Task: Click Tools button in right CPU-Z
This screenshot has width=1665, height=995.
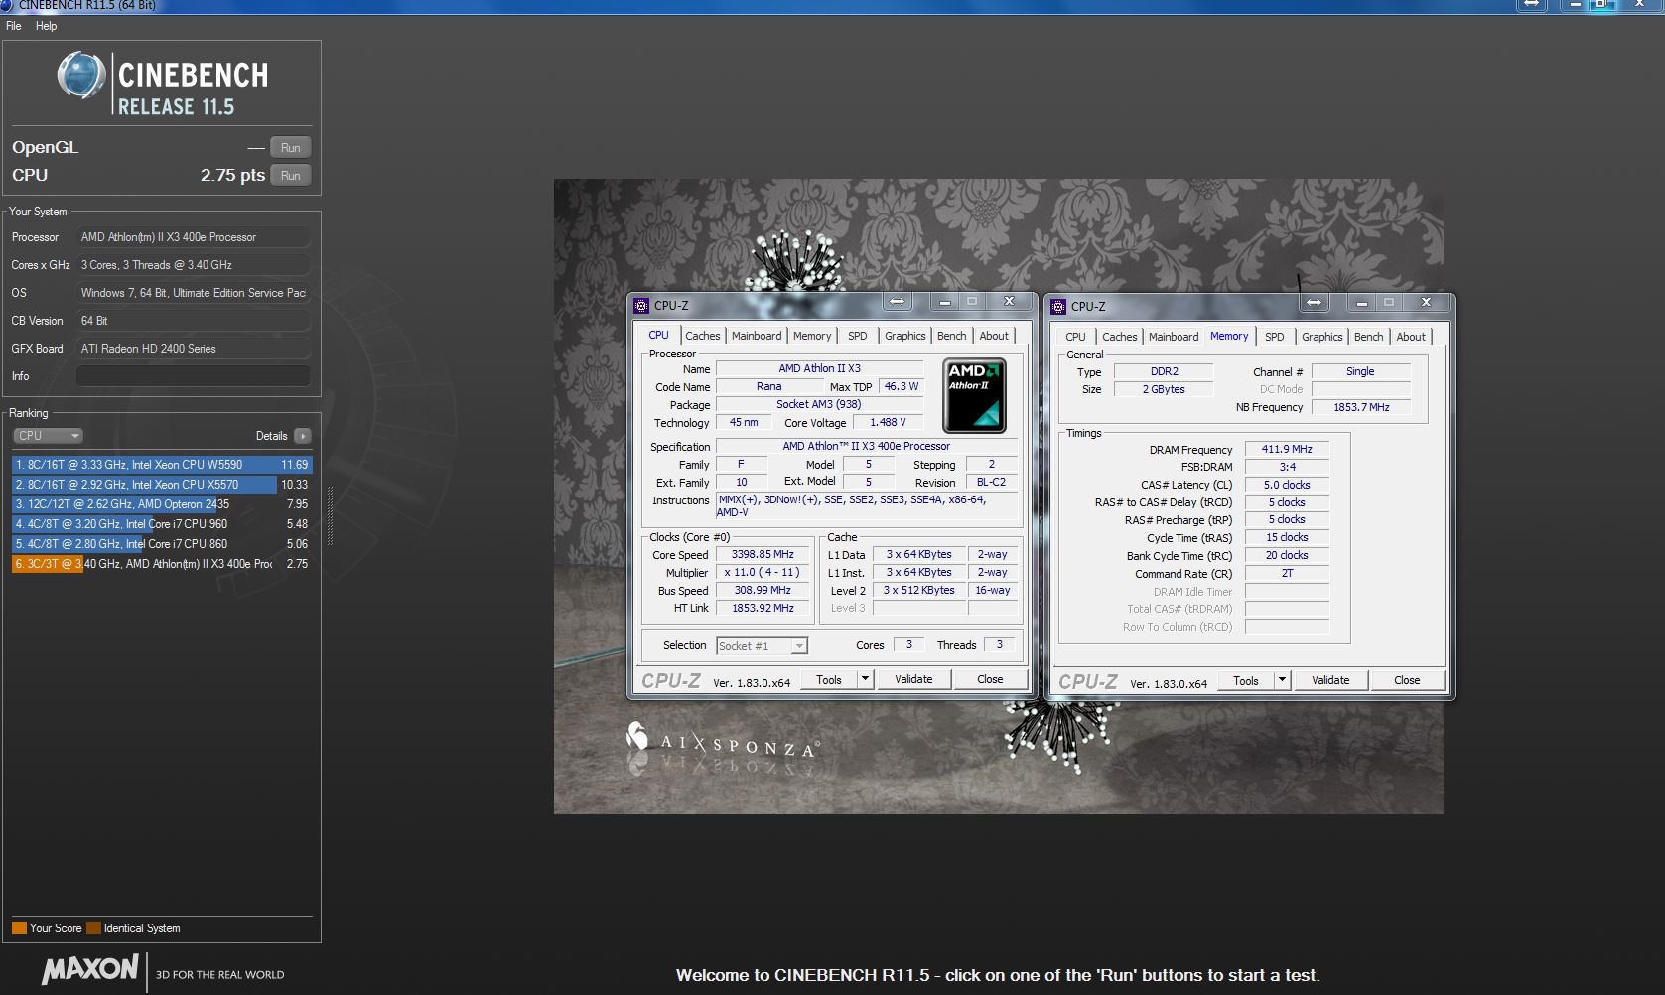Action: point(1246,681)
